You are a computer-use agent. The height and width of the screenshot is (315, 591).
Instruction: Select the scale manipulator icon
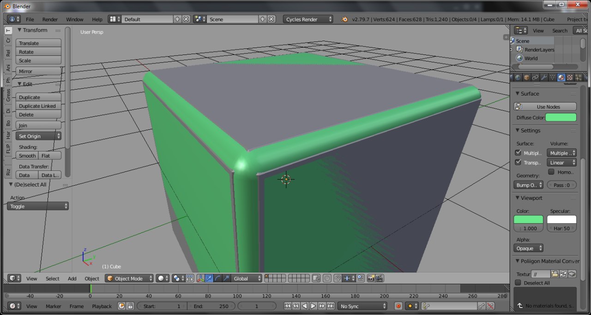pyautogui.click(x=226, y=279)
